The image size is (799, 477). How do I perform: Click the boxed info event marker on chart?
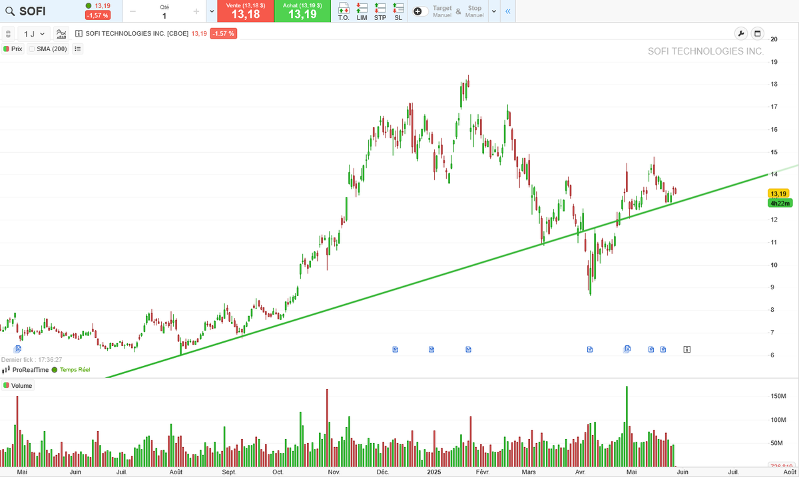[687, 349]
